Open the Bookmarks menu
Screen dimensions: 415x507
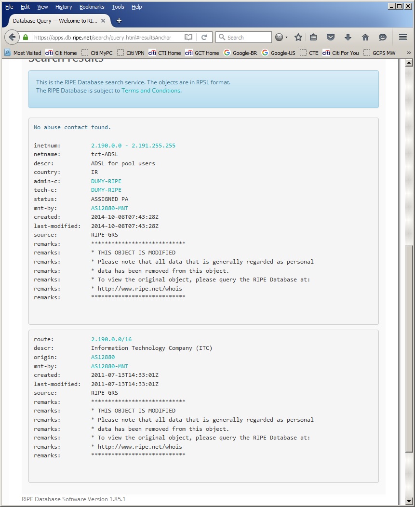click(92, 7)
